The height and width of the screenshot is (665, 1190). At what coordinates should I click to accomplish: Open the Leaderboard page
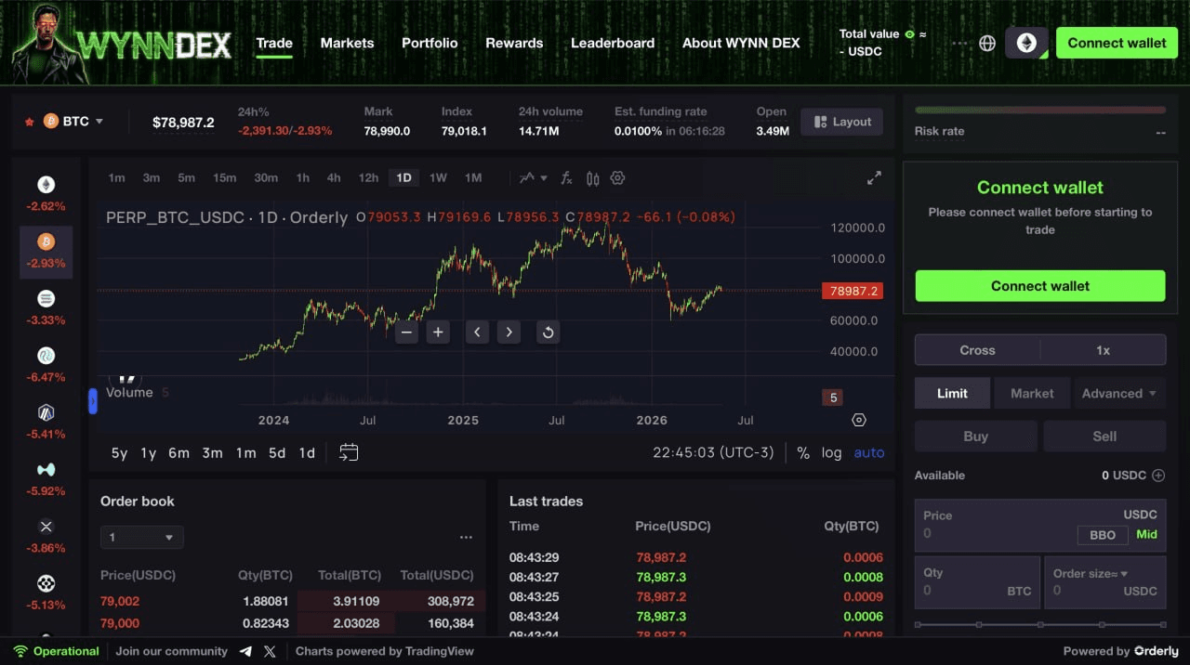click(x=613, y=43)
